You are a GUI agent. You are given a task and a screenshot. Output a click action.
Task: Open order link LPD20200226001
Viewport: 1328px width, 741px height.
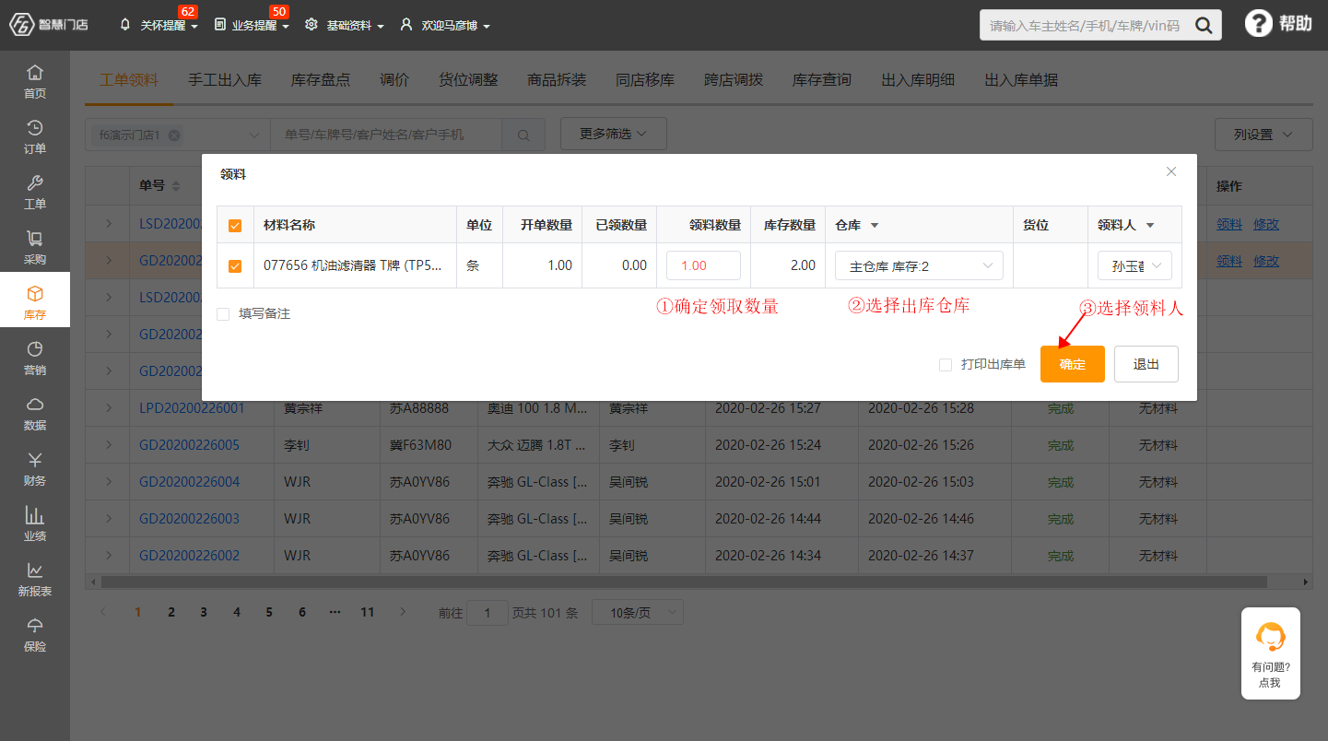[192, 408]
